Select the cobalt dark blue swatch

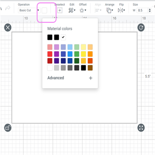click(70, 61)
